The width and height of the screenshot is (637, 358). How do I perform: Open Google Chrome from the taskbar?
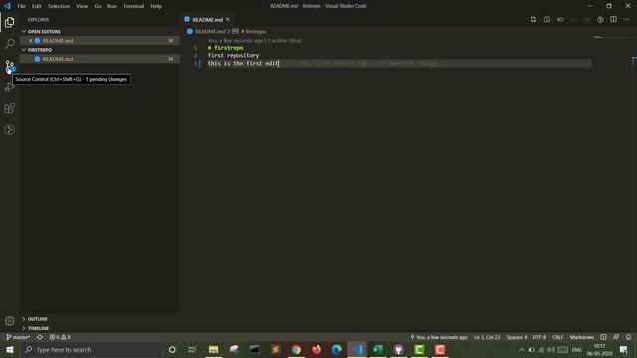click(x=296, y=349)
